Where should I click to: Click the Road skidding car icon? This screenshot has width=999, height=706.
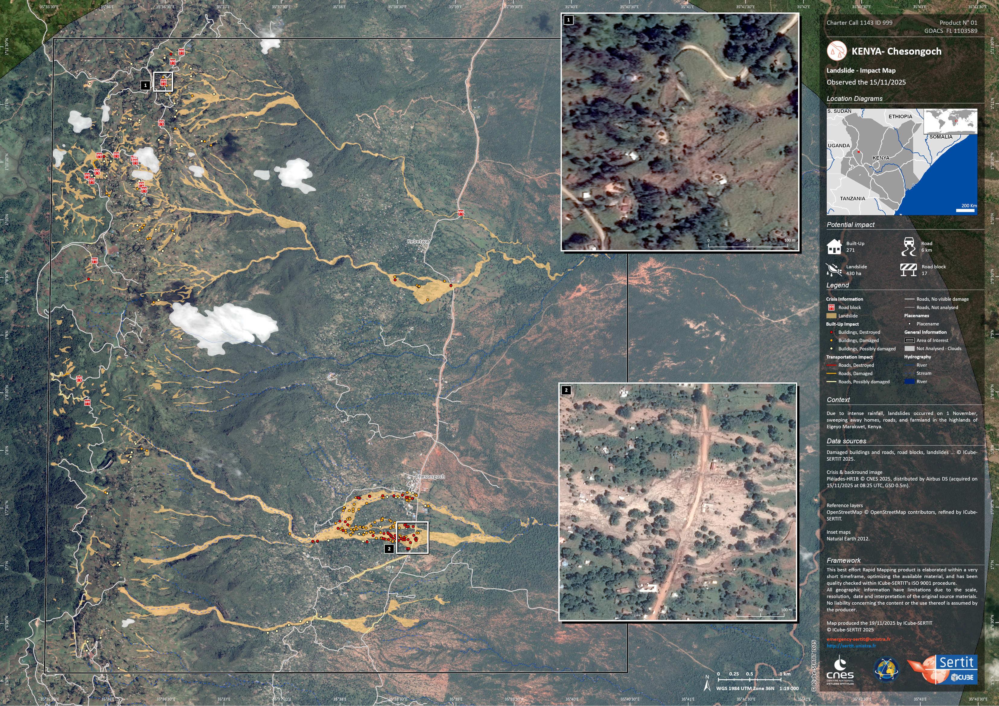[x=909, y=246]
